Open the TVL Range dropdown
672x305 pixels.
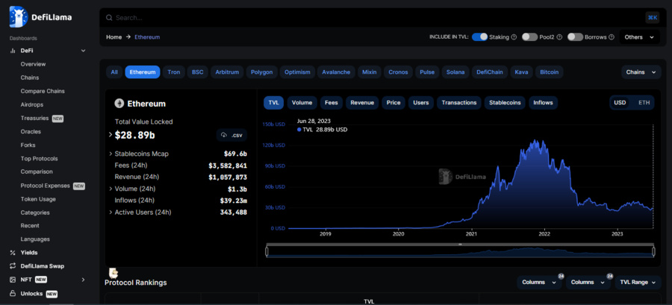point(638,283)
